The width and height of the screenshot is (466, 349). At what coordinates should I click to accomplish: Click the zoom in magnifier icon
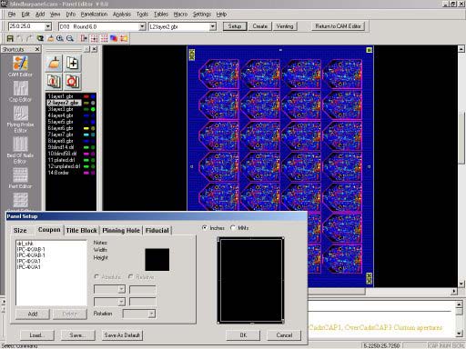click(60, 38)
